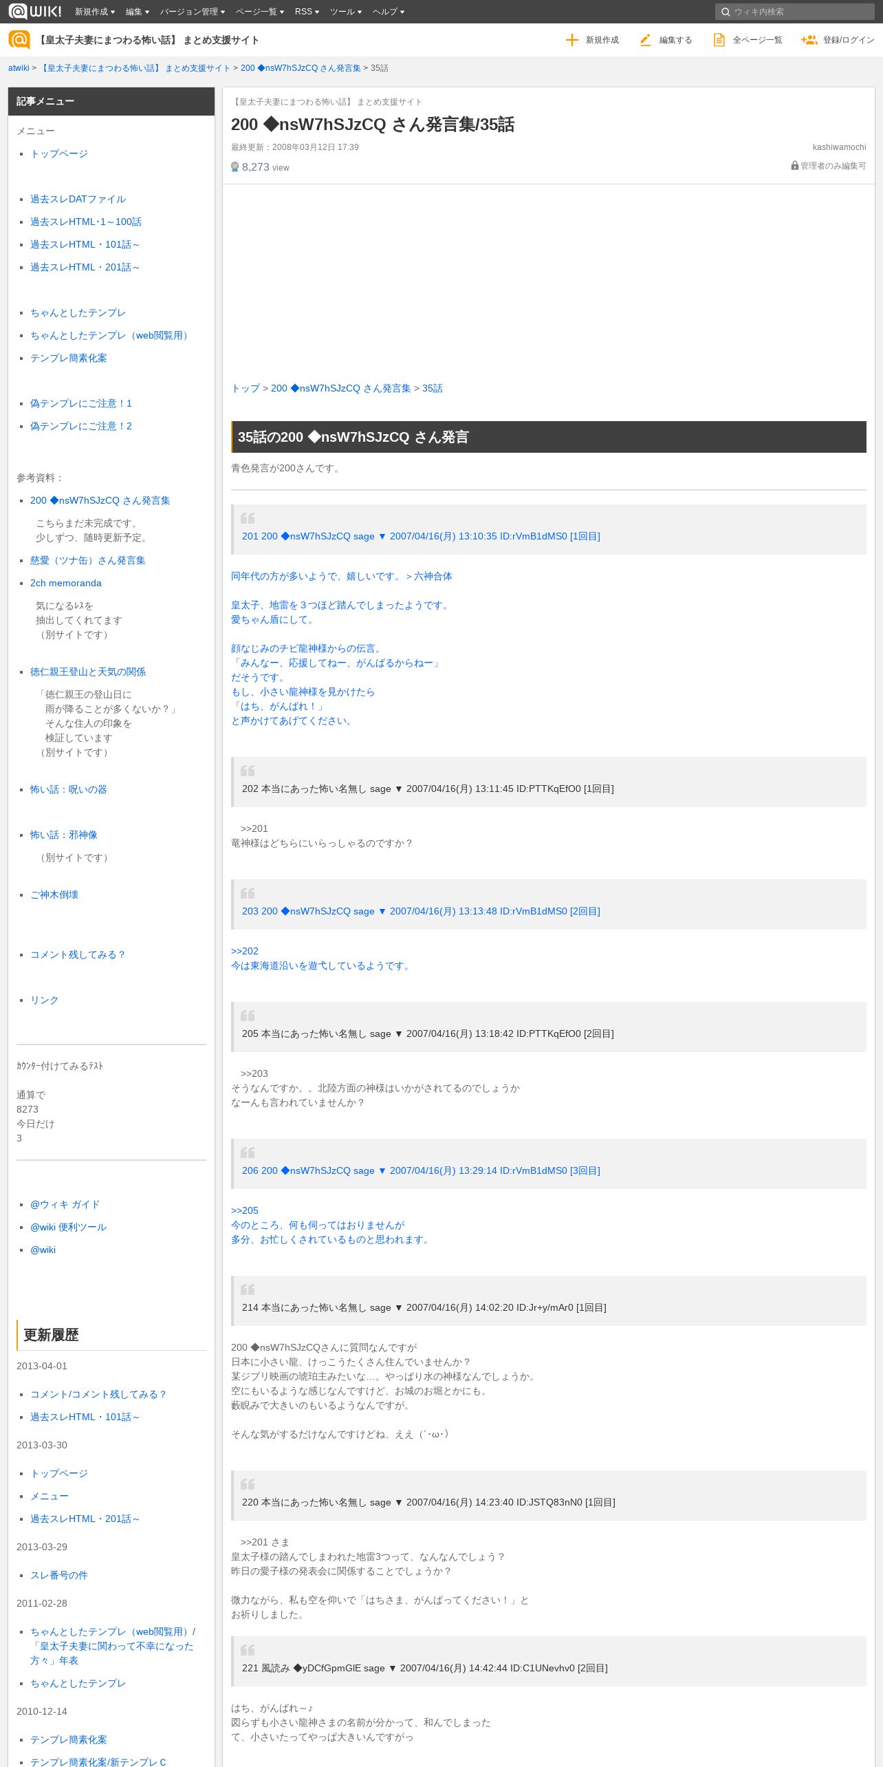The width and height of the screenshot is (883, 1767).
Task: Open 慈愛（ツナ缶）さん発言集 link
Action: coord(88,560)
